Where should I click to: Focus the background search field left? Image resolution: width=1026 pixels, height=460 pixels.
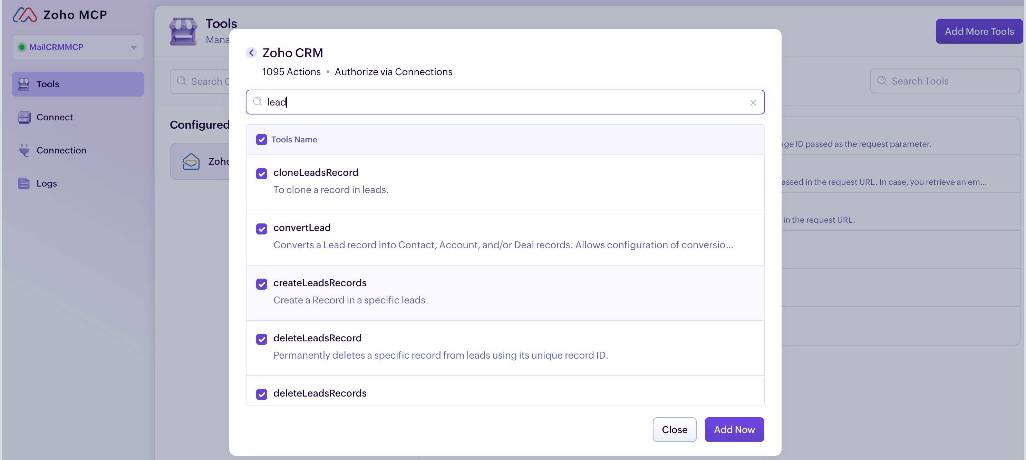pos(200,81)
